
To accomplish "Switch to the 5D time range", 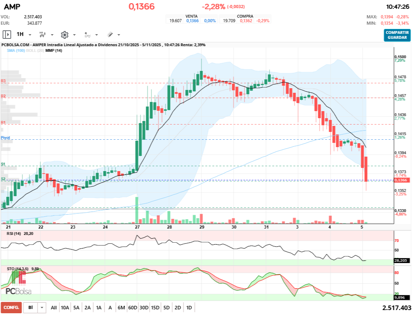I will (166, 308).
